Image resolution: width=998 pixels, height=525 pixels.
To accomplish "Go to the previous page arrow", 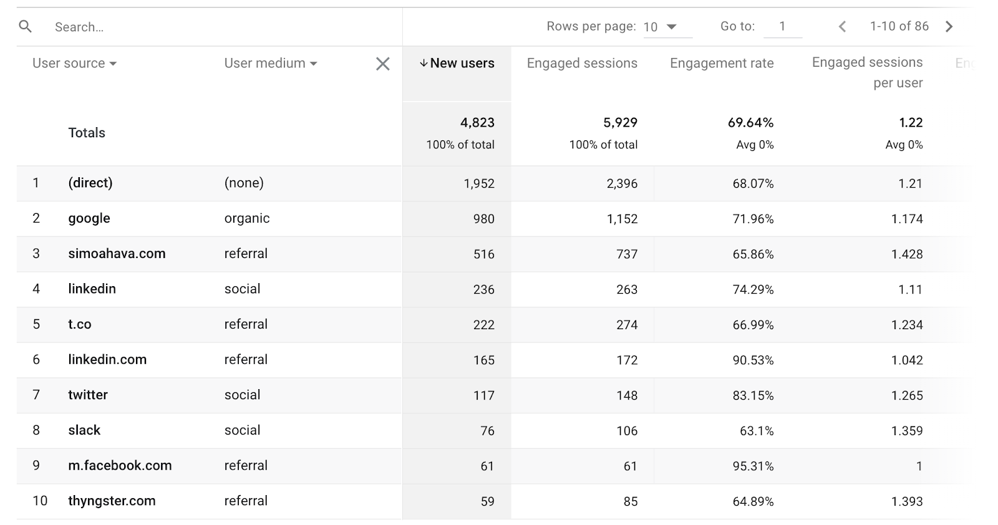I will pos(842,26).
